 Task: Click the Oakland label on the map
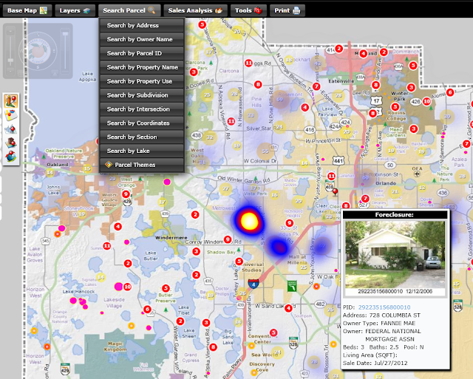pos(58,165)
